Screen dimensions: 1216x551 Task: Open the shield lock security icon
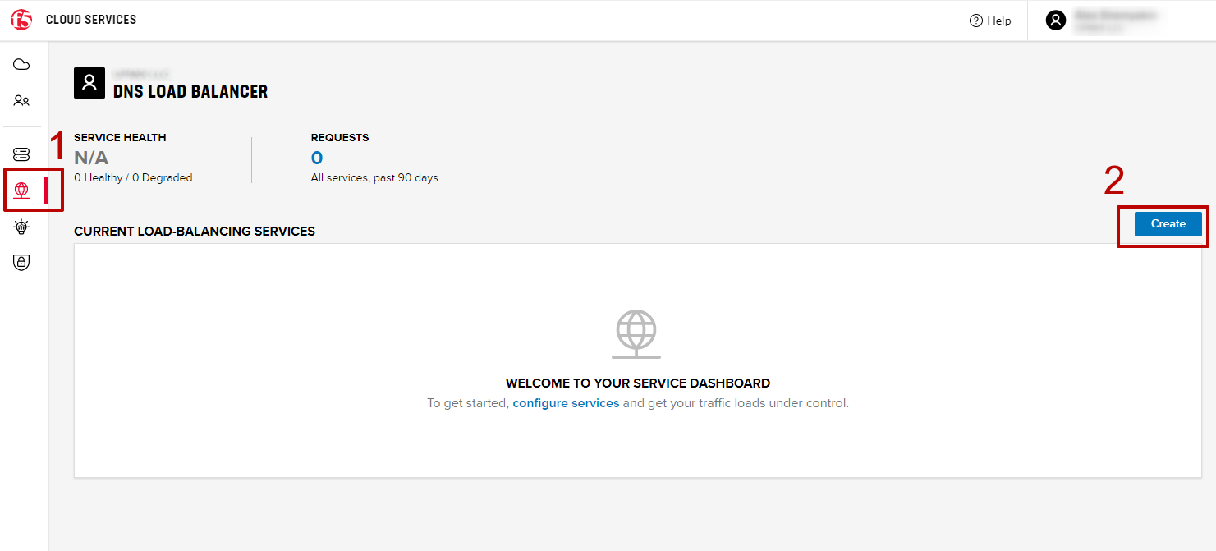tap(21, 263)
